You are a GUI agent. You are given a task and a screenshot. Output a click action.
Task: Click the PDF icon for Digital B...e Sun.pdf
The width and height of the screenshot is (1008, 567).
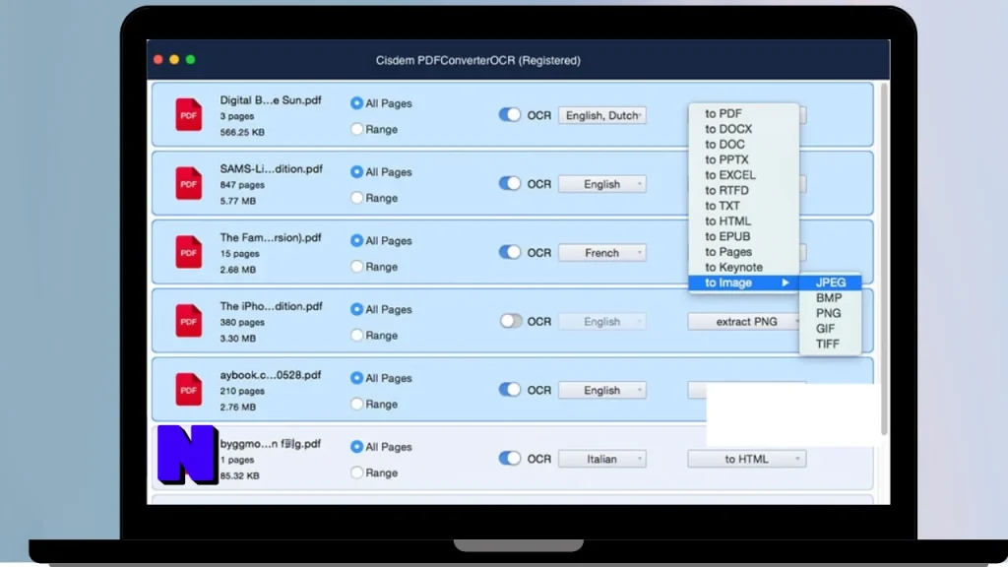188,114
